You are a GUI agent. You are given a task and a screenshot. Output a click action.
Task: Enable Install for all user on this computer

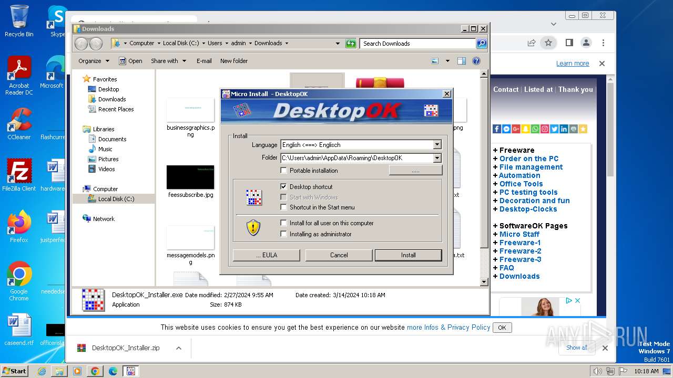(x=284, y=223)
